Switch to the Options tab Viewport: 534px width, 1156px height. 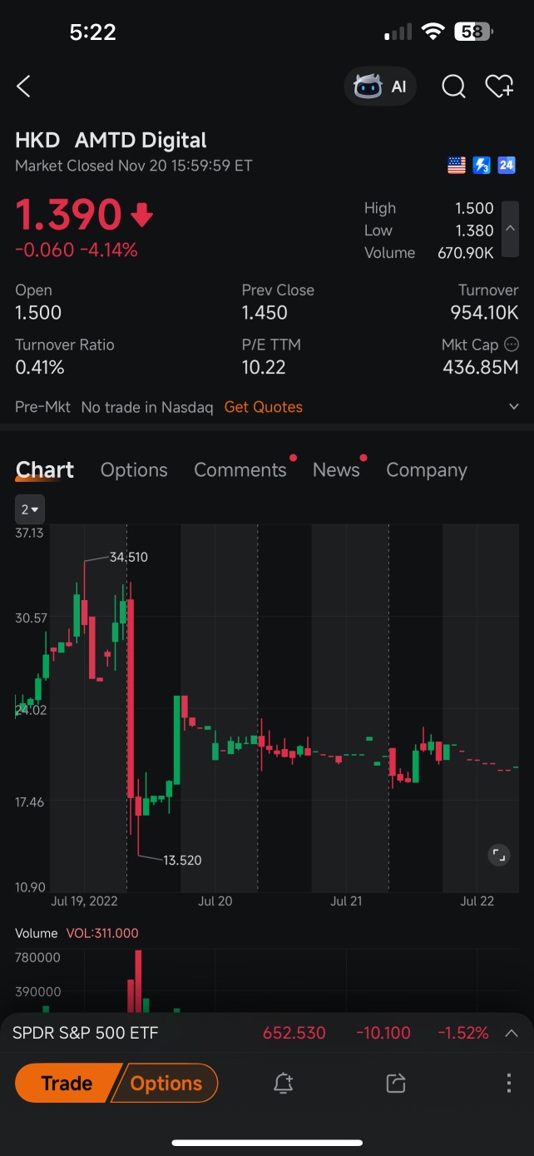click(x=134, y=470)
